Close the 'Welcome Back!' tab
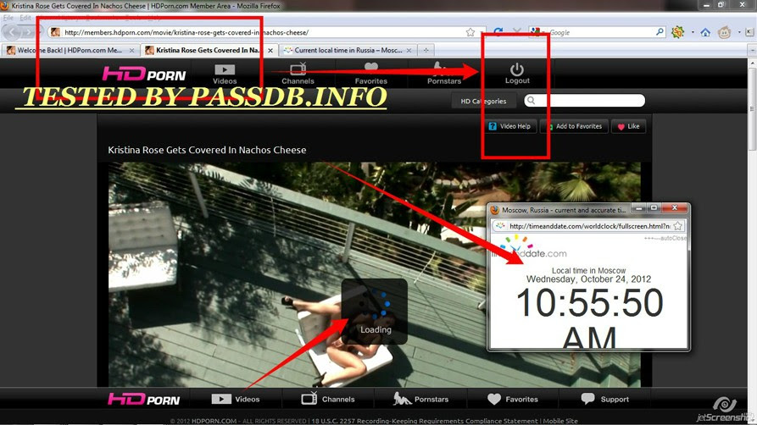757x425 pixels. pos(131,50)
